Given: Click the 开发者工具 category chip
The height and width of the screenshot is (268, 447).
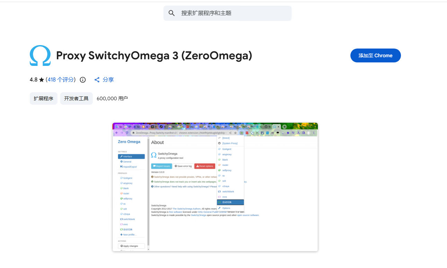Looking at the screenshot, I should coord(77,98).
